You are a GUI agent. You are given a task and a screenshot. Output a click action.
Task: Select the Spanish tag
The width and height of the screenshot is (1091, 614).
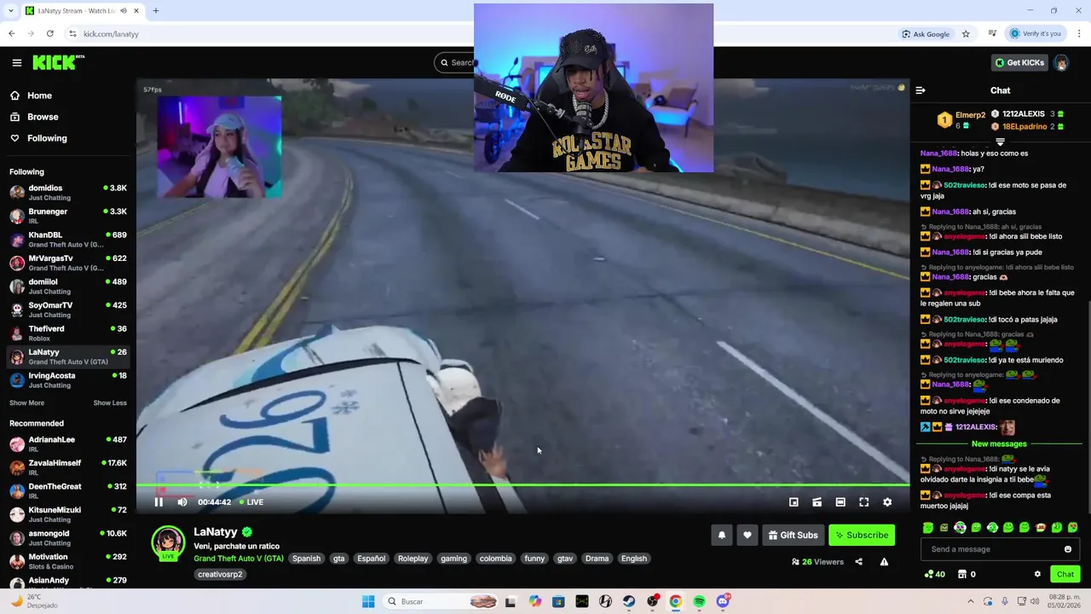click(x=306, y=559)
